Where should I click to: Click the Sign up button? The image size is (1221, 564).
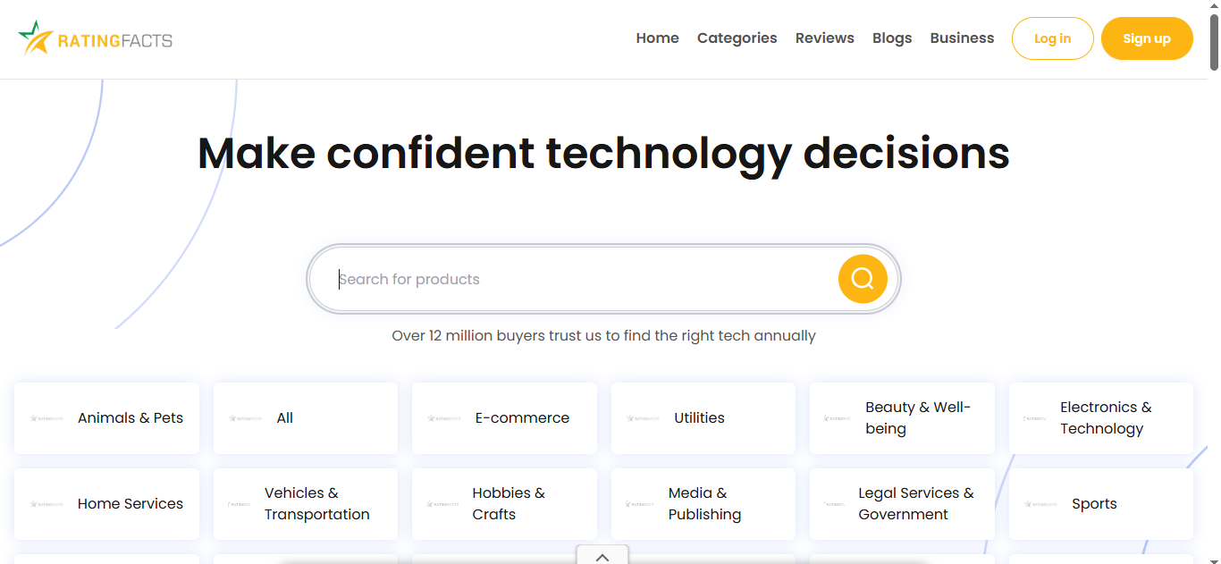[x=1146, y=38]
